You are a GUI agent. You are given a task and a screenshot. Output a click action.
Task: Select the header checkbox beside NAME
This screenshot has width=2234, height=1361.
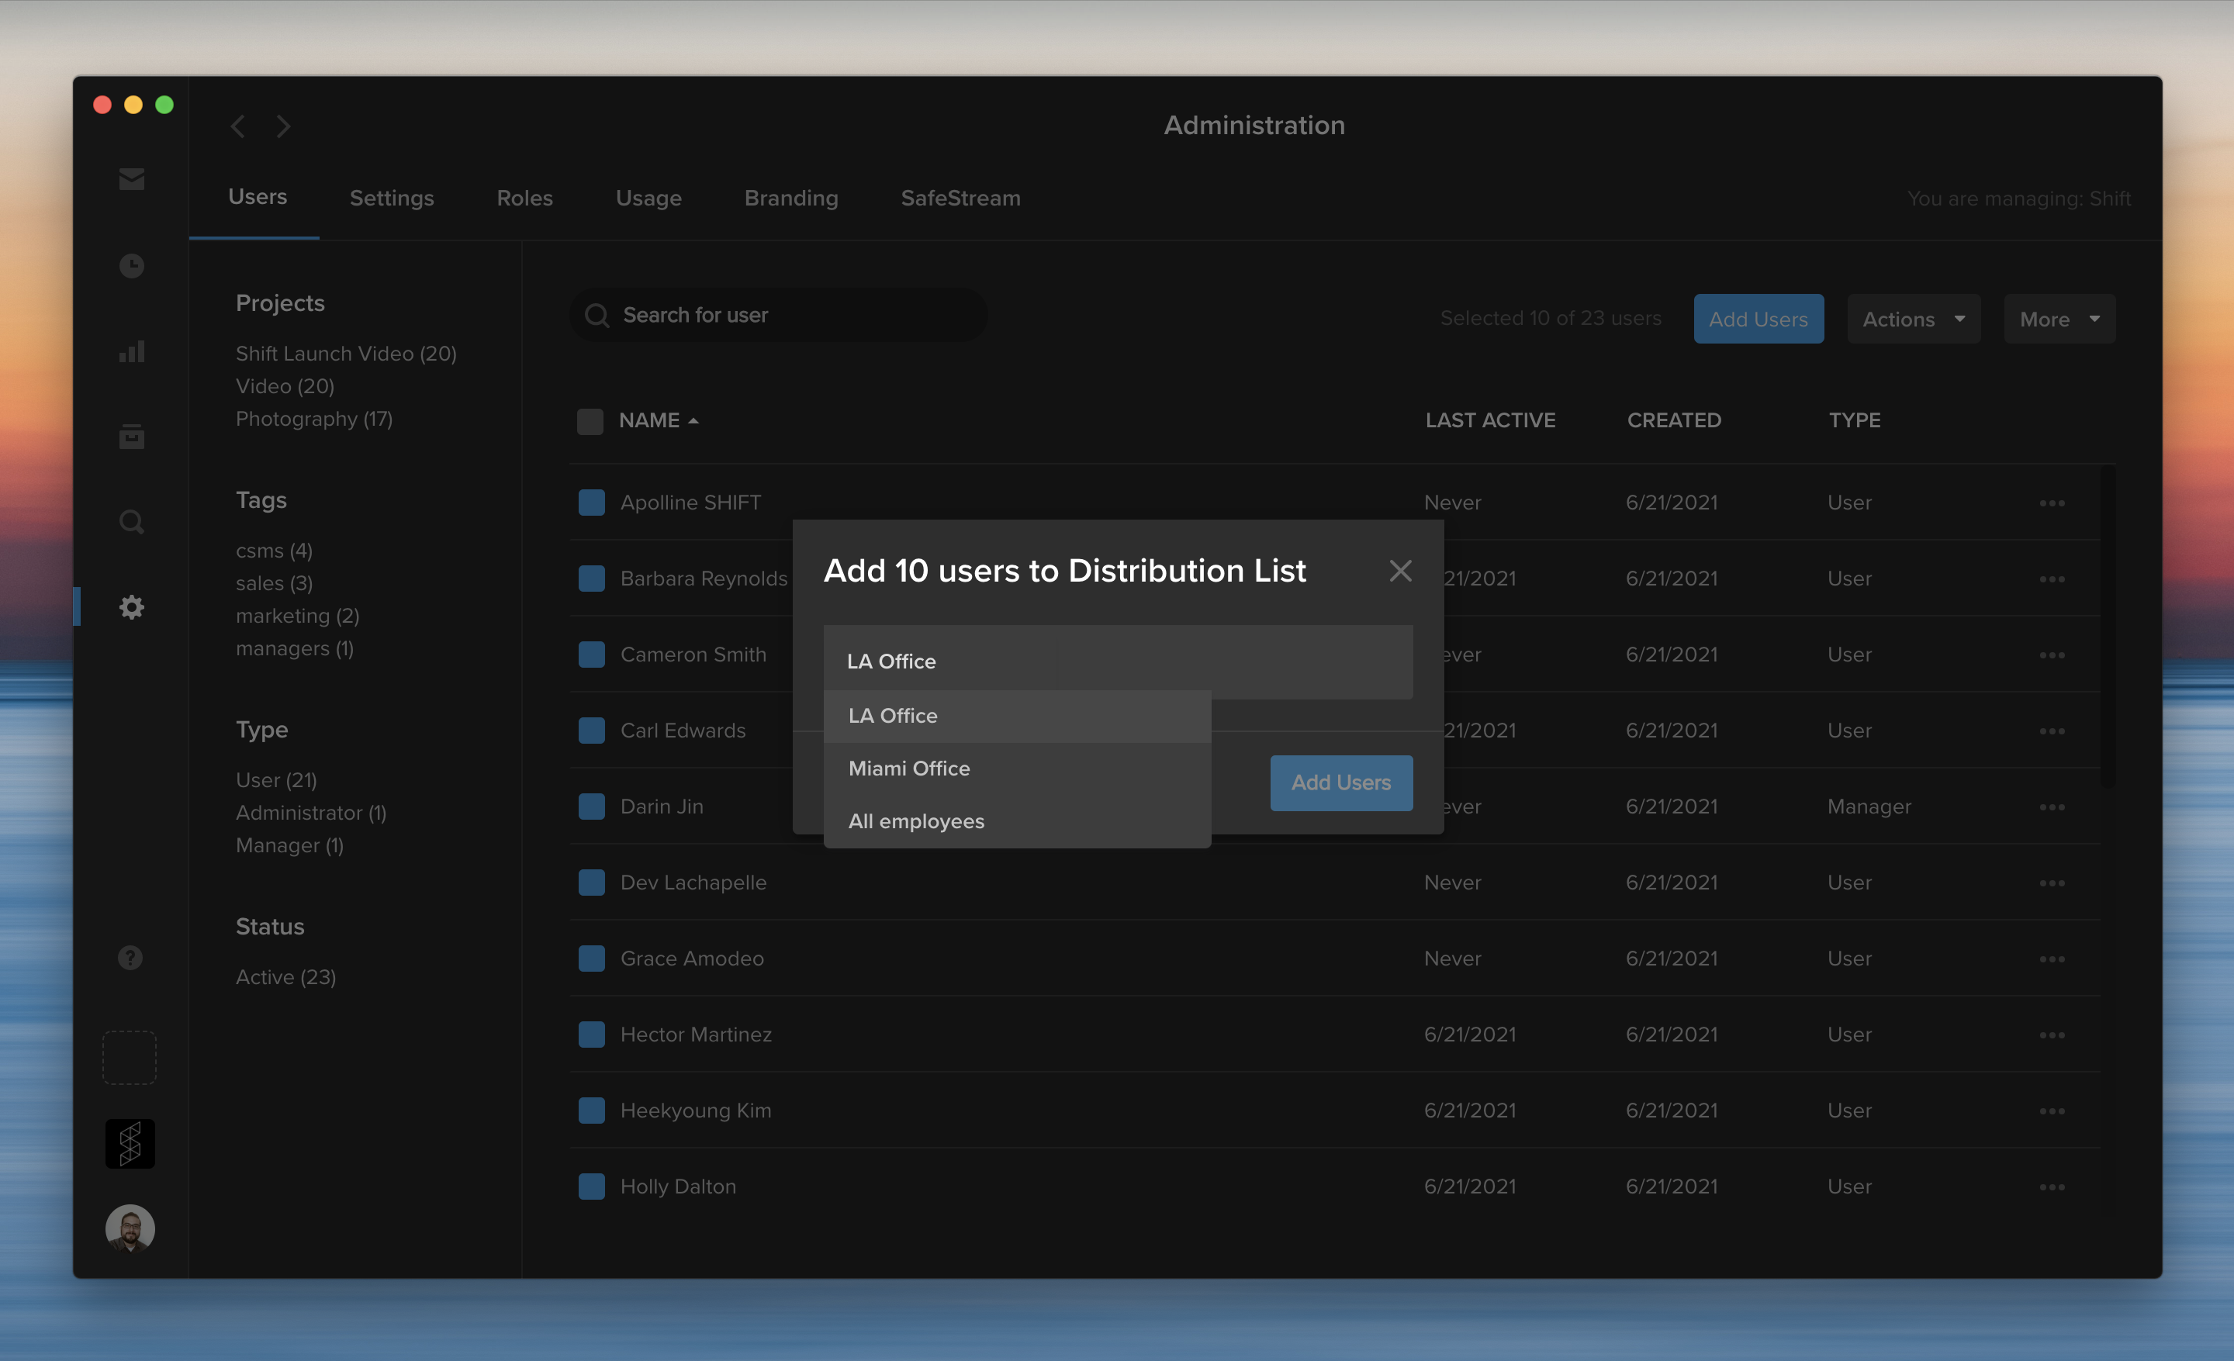tap(590, 420)
